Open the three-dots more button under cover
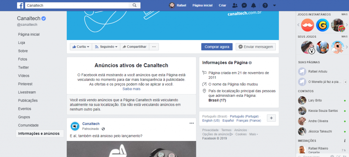 click(x=154, y=47)
